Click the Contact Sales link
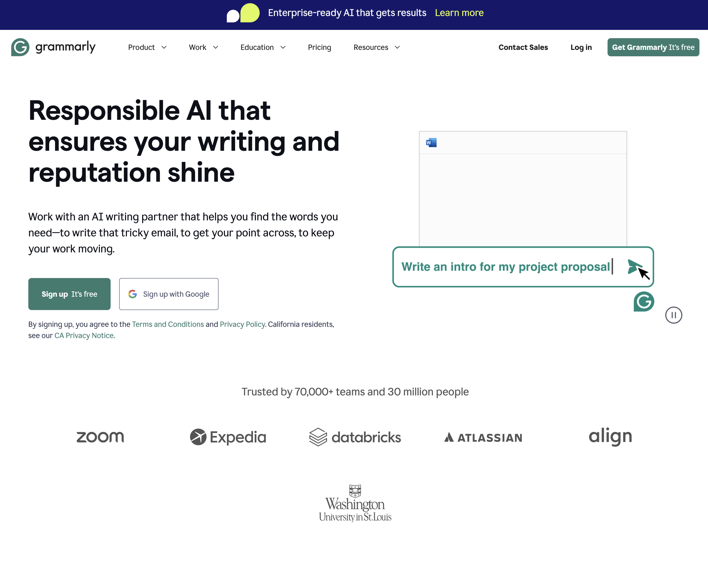Image resolution: width=708 pixels, height=571 pixels. click(x=523, y=47)
